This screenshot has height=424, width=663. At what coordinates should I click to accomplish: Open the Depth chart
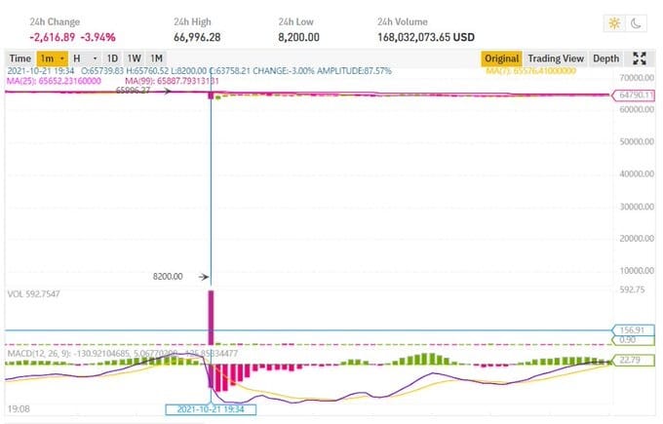click(605, 58)
